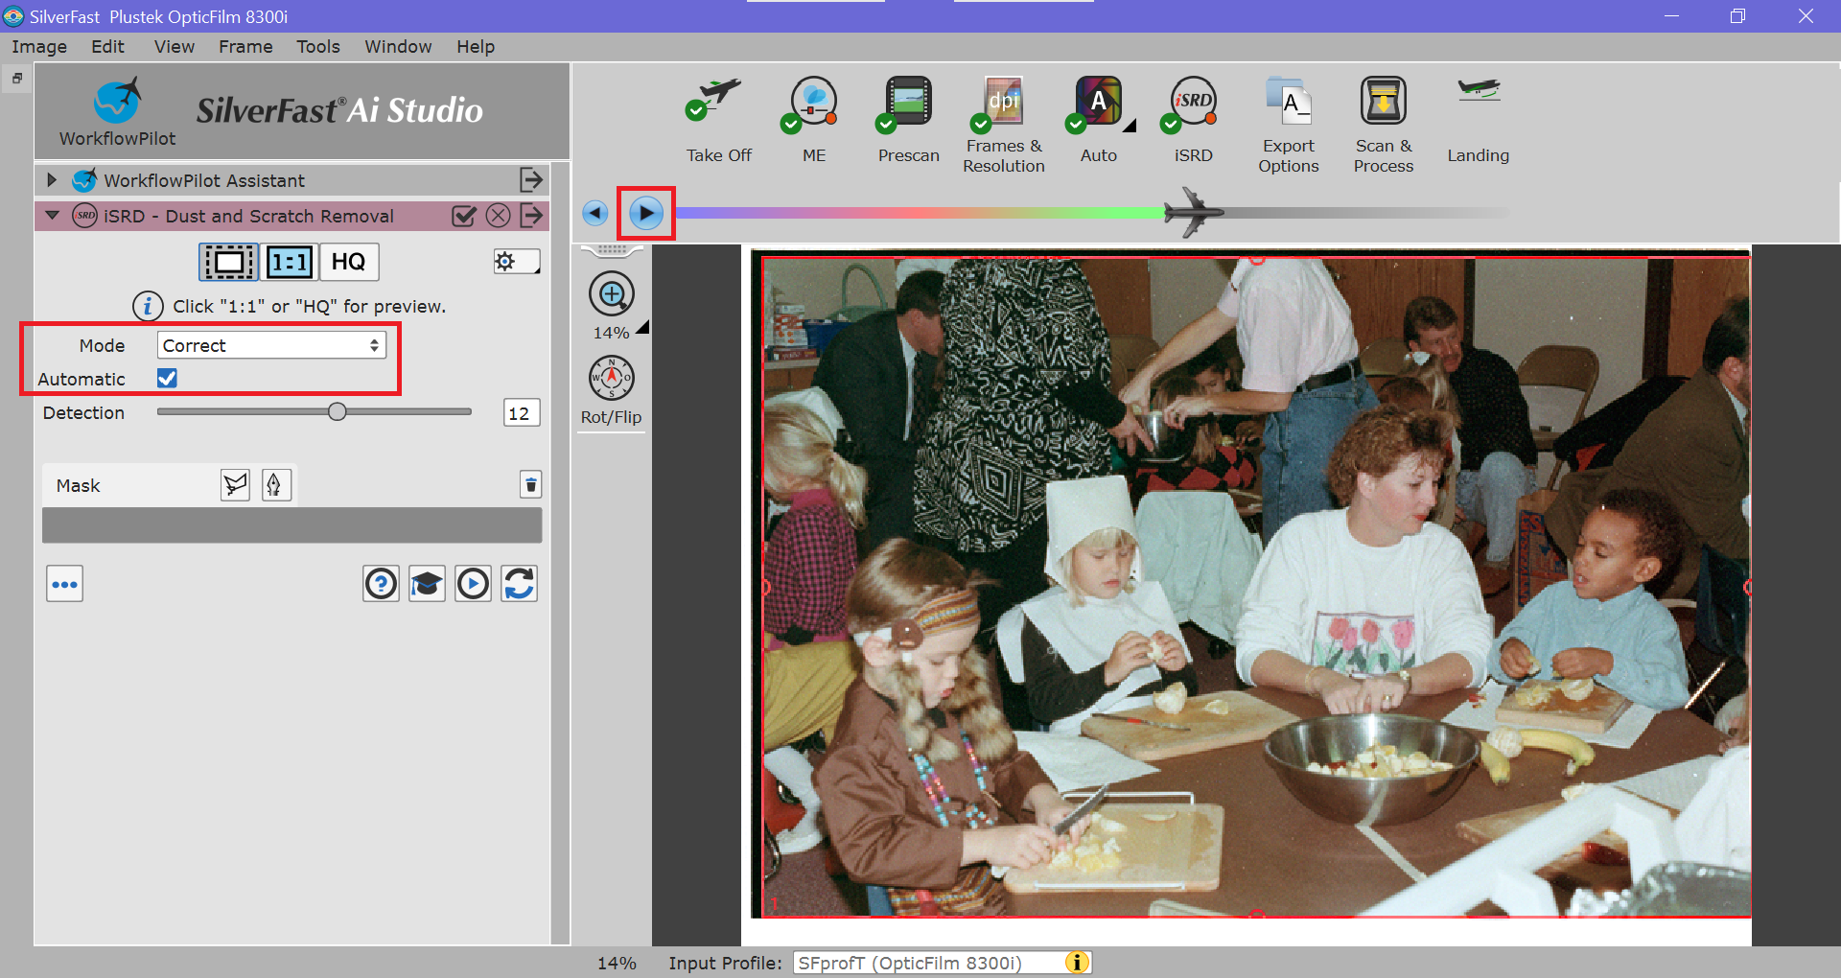Open the Auto step flyout triangle

1130,125
